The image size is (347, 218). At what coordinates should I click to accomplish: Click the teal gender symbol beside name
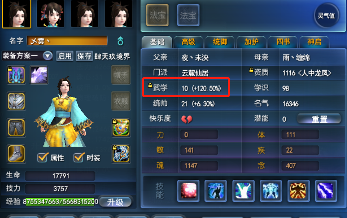(x=120, y=41)
